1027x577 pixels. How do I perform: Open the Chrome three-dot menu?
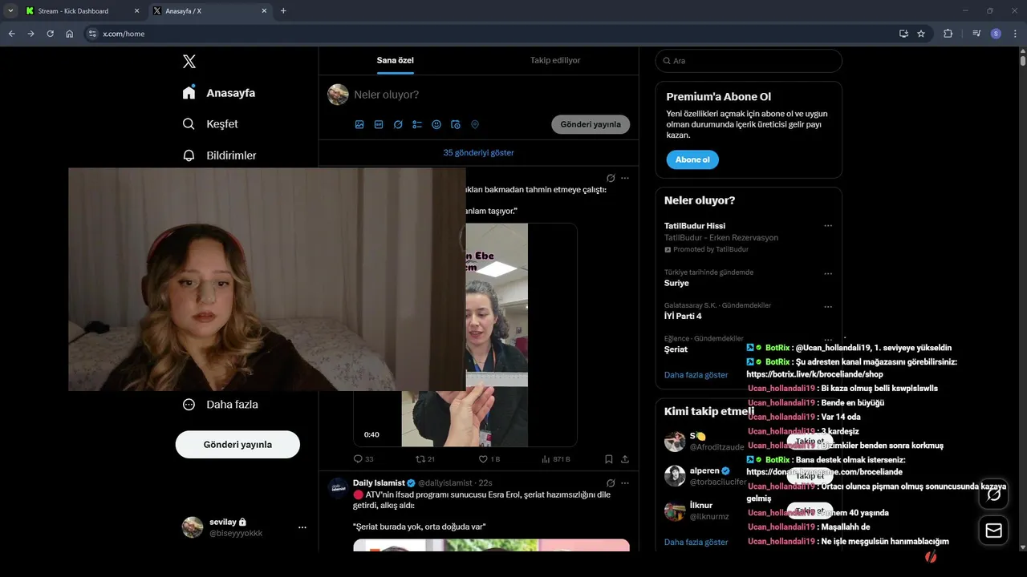(x=1015, y=34)
